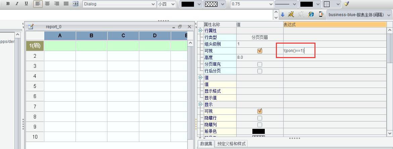Uncheck the 可视 checkbox under 显示
Screen dimensions: 393x149
pos(260,111)
